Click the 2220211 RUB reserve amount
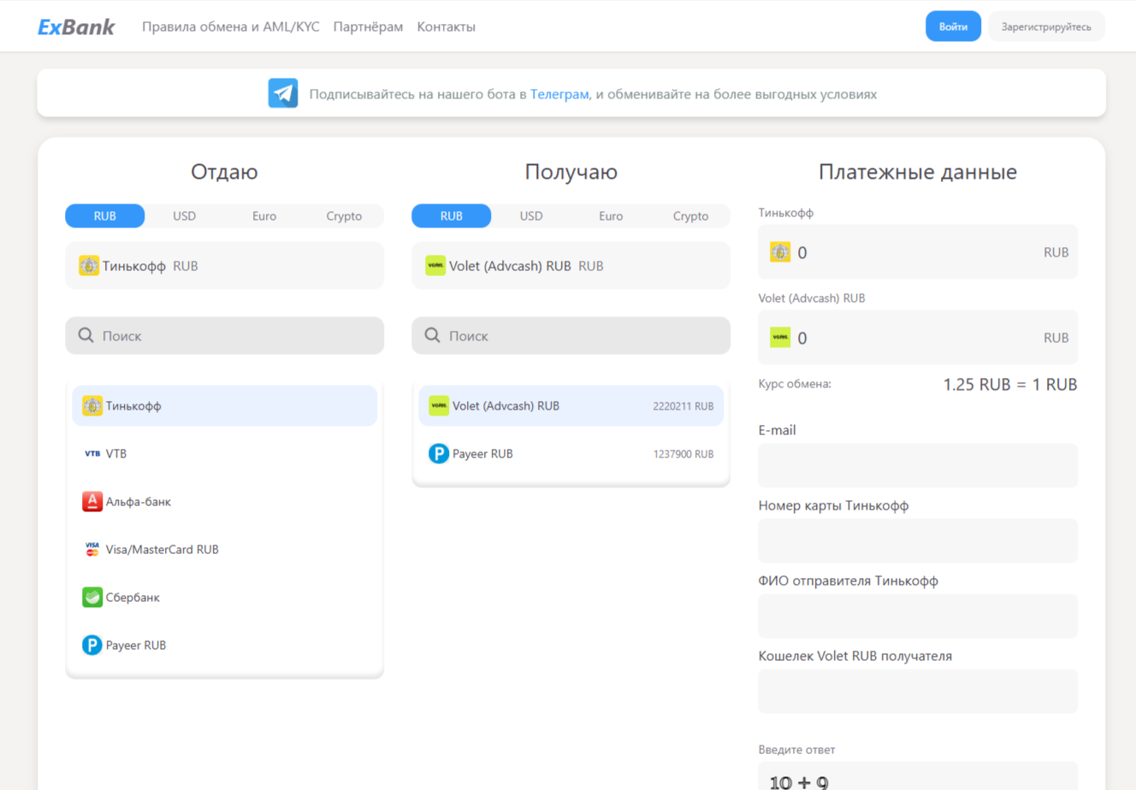Viewport: 1136px width, 790px height. point(683,407)
